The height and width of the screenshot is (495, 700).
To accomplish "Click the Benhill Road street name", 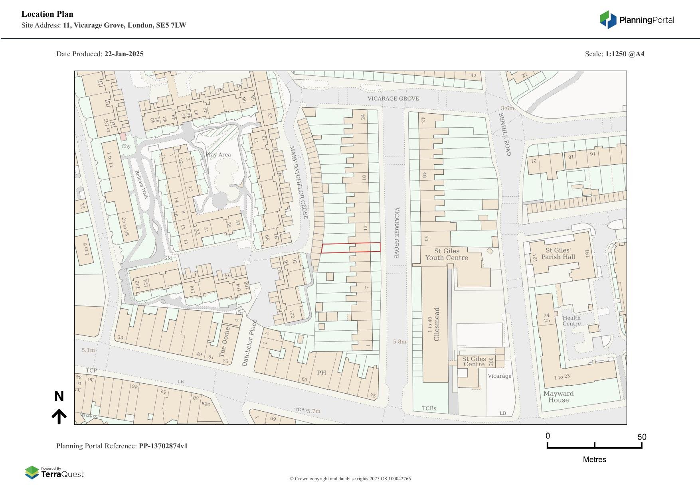I will (x=504, y=134).
